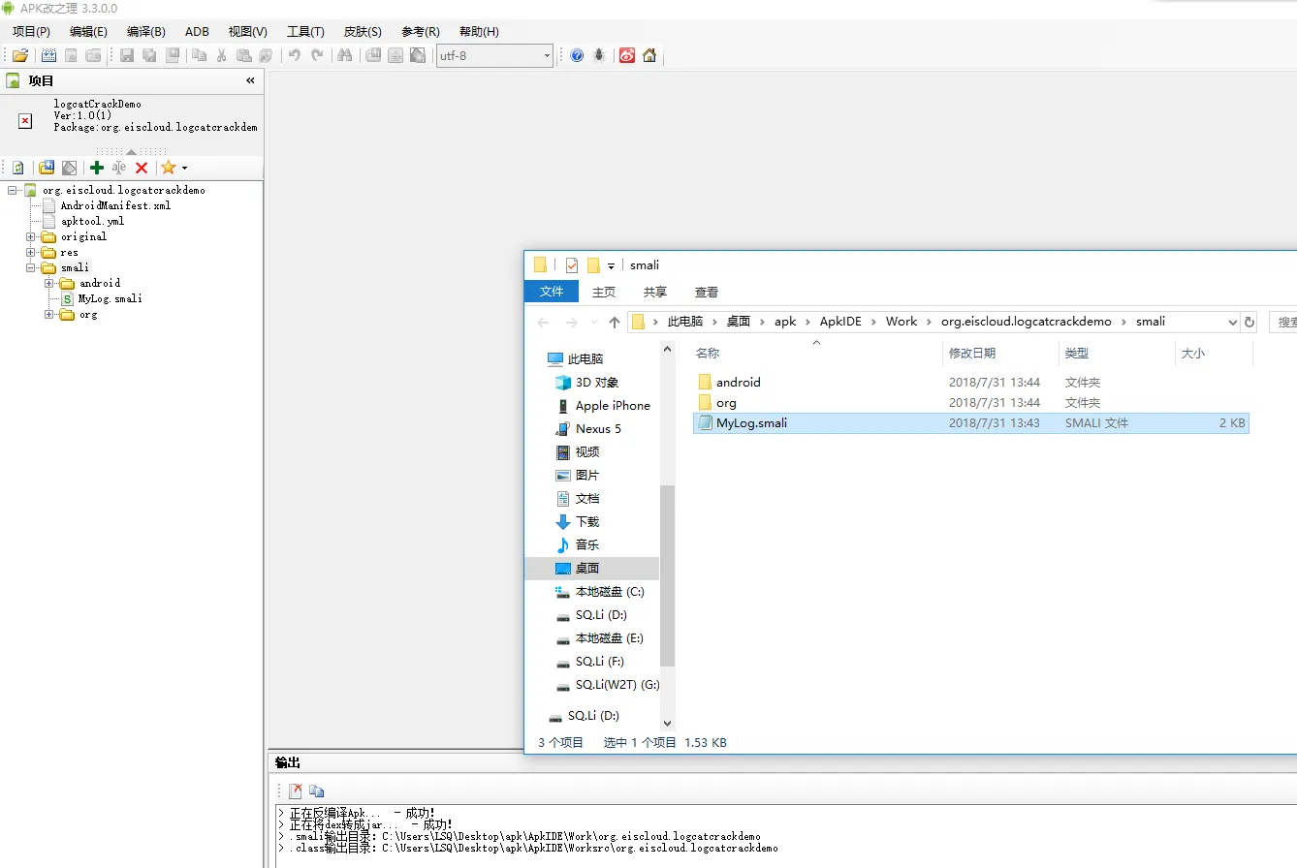The image size is (1297, 868).
Task: Click the Explorer search box
Action: [x=1282, y=322]
